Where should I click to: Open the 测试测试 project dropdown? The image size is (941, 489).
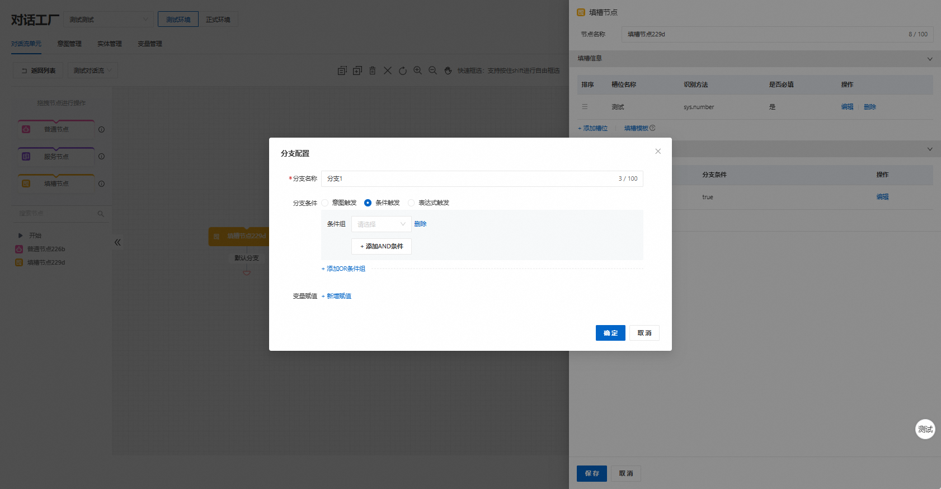pyautogui.click(x=109, y=20)
